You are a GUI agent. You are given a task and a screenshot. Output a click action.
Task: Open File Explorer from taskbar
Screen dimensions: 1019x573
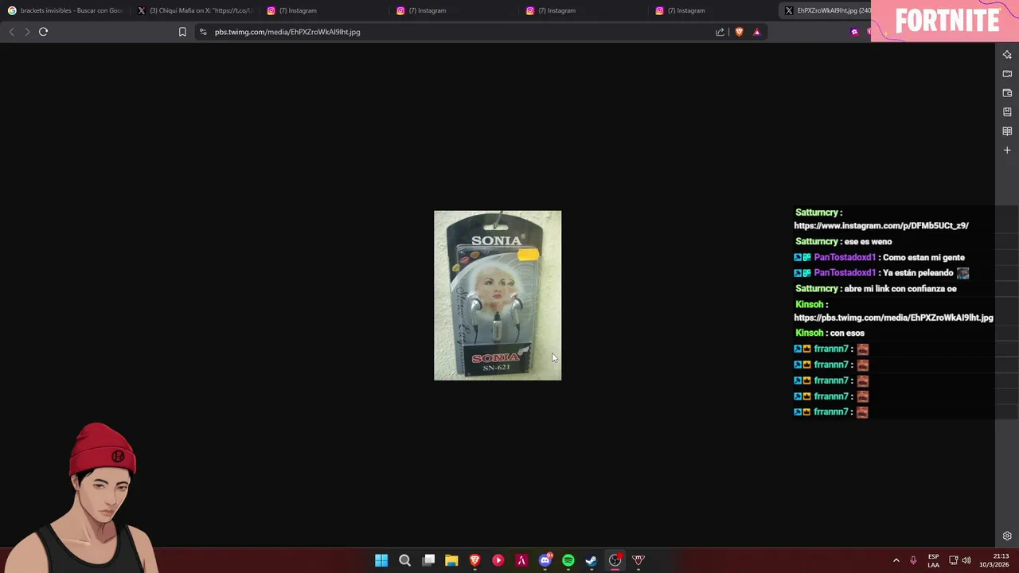(451, 560)
